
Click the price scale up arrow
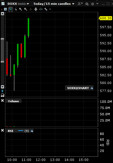click(2, 14)
